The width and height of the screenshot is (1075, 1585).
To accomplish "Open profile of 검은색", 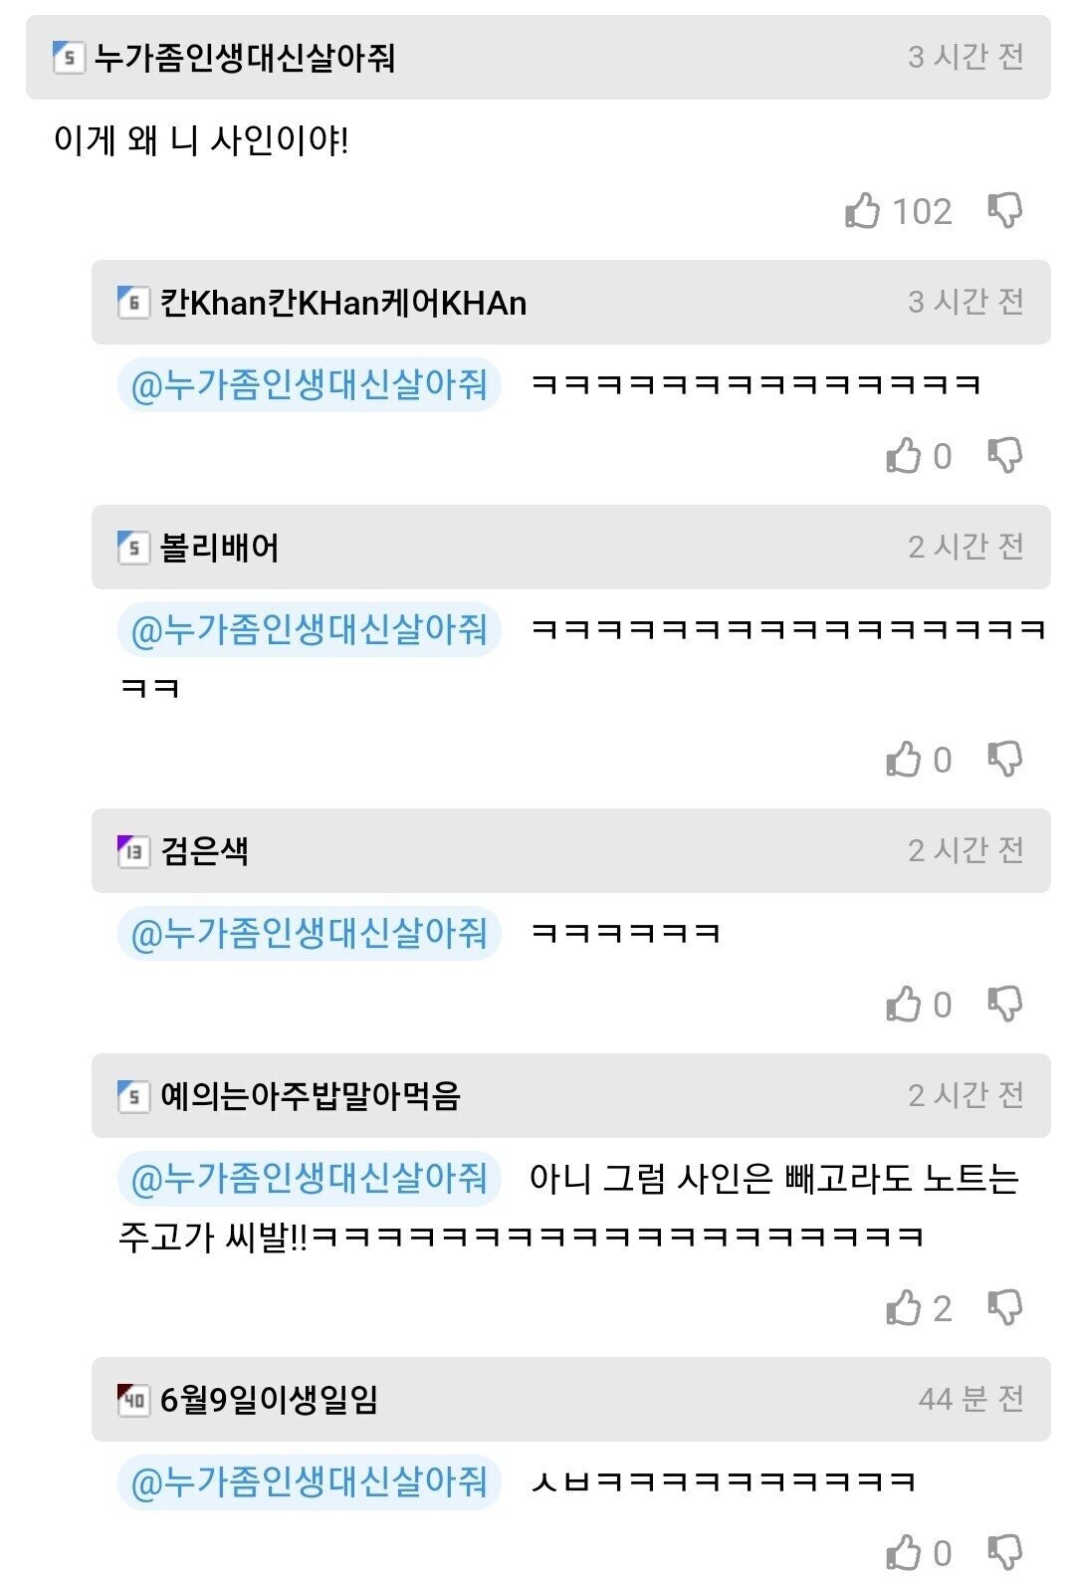I will (204, 851).
